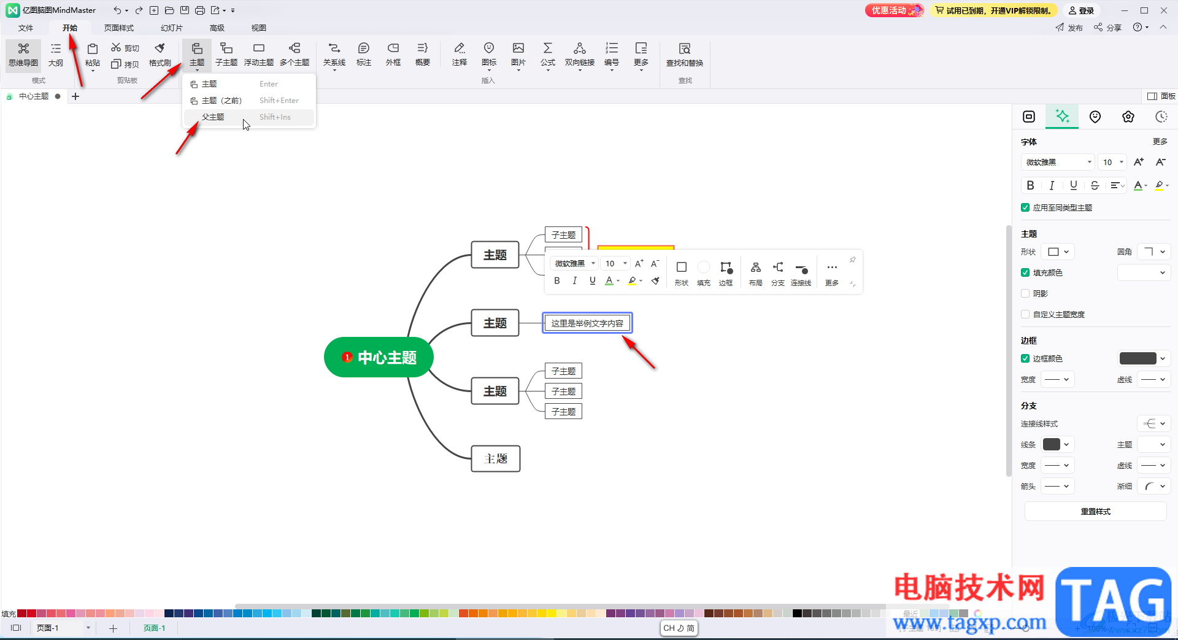The image size is (1178, 640).
Task: Open 连接线样式 connector style dropdown
Action: (x=1154, y=423)
